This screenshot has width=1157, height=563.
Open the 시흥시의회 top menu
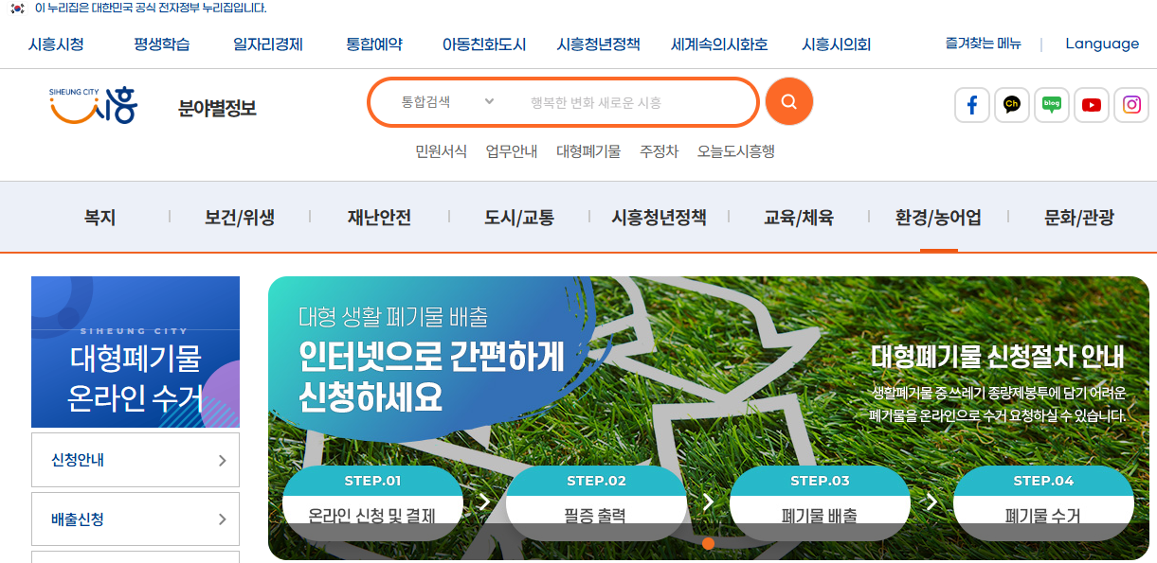click(836, 44)
